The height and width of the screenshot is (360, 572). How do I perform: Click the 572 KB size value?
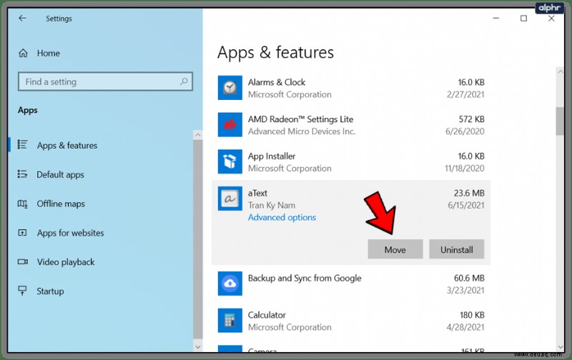[471, 119]
